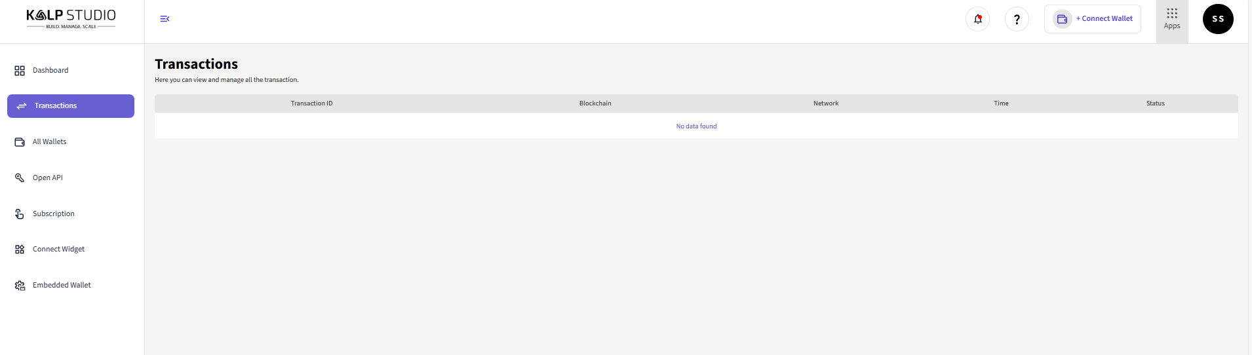The image size is (1252, 355).
Task: Open the Embedded Wallet page label
Action: [x=62, y=286]
